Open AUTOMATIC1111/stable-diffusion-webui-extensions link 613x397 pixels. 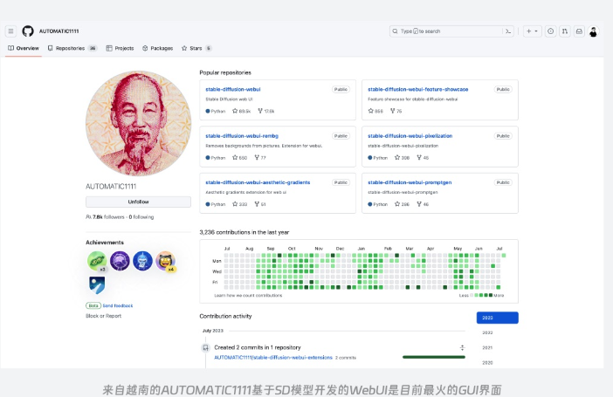[273, 358]
